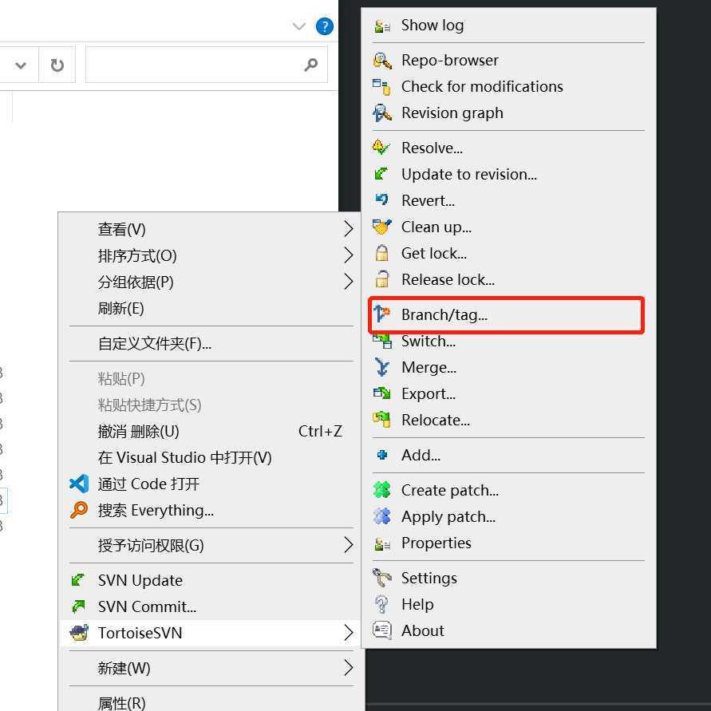
Task: Click the Release lock open padlock icon
Action: pos(381,278)
